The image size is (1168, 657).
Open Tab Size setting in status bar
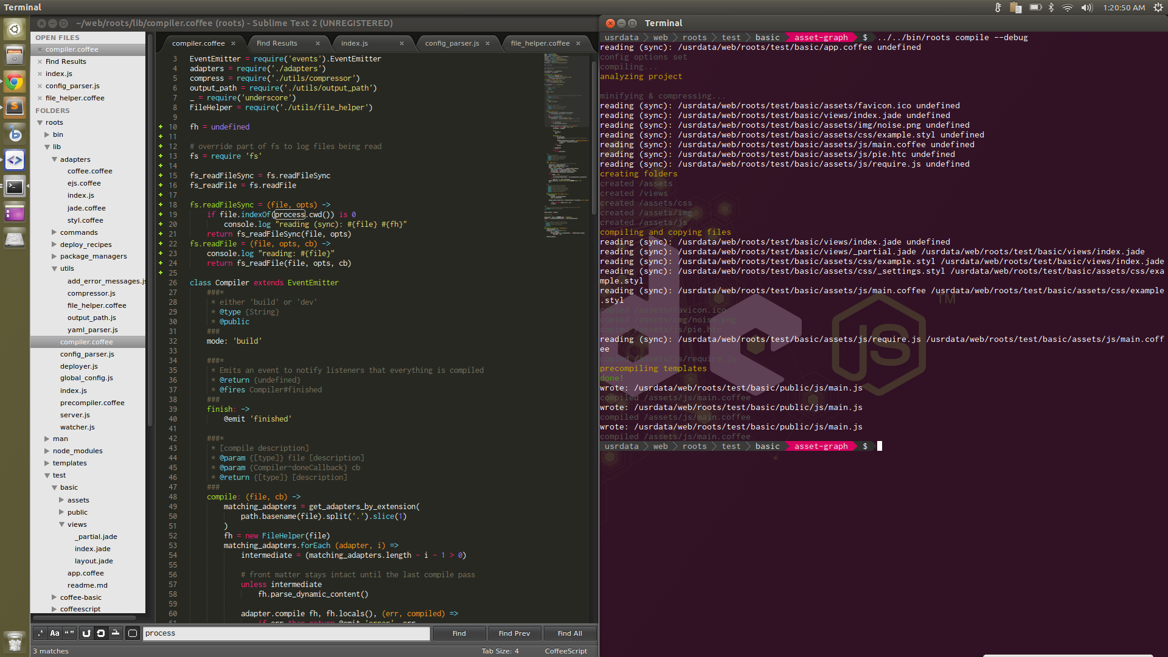tap(500, 651)
